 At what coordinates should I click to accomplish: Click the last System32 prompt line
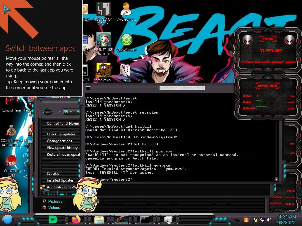(109, 179)
